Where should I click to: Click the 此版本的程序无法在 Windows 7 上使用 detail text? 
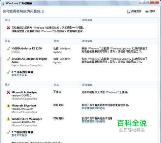coord(105,92)
